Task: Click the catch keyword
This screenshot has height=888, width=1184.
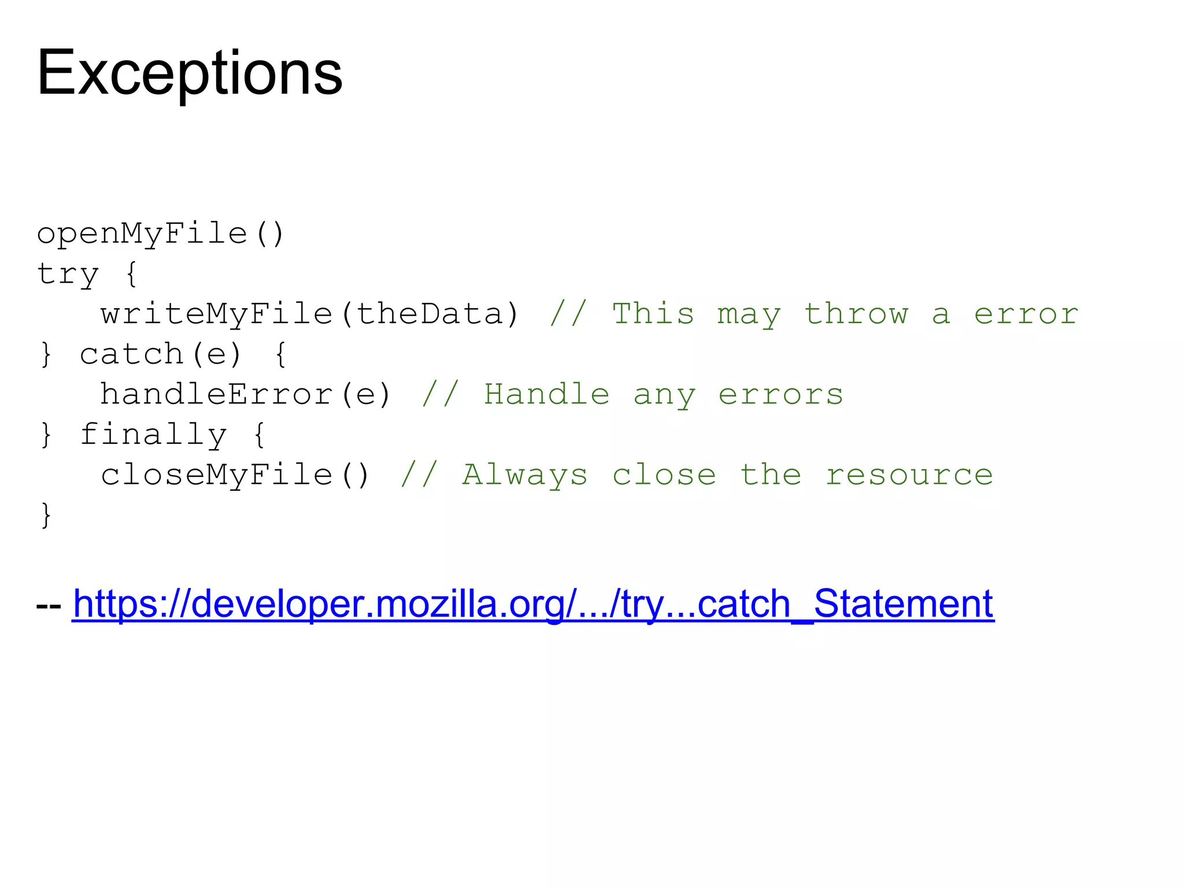Action: click(131, 354)
